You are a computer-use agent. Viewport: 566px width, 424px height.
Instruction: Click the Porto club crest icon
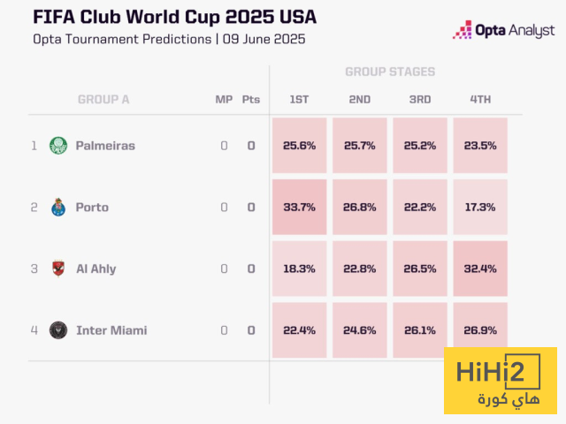point(58,207)
